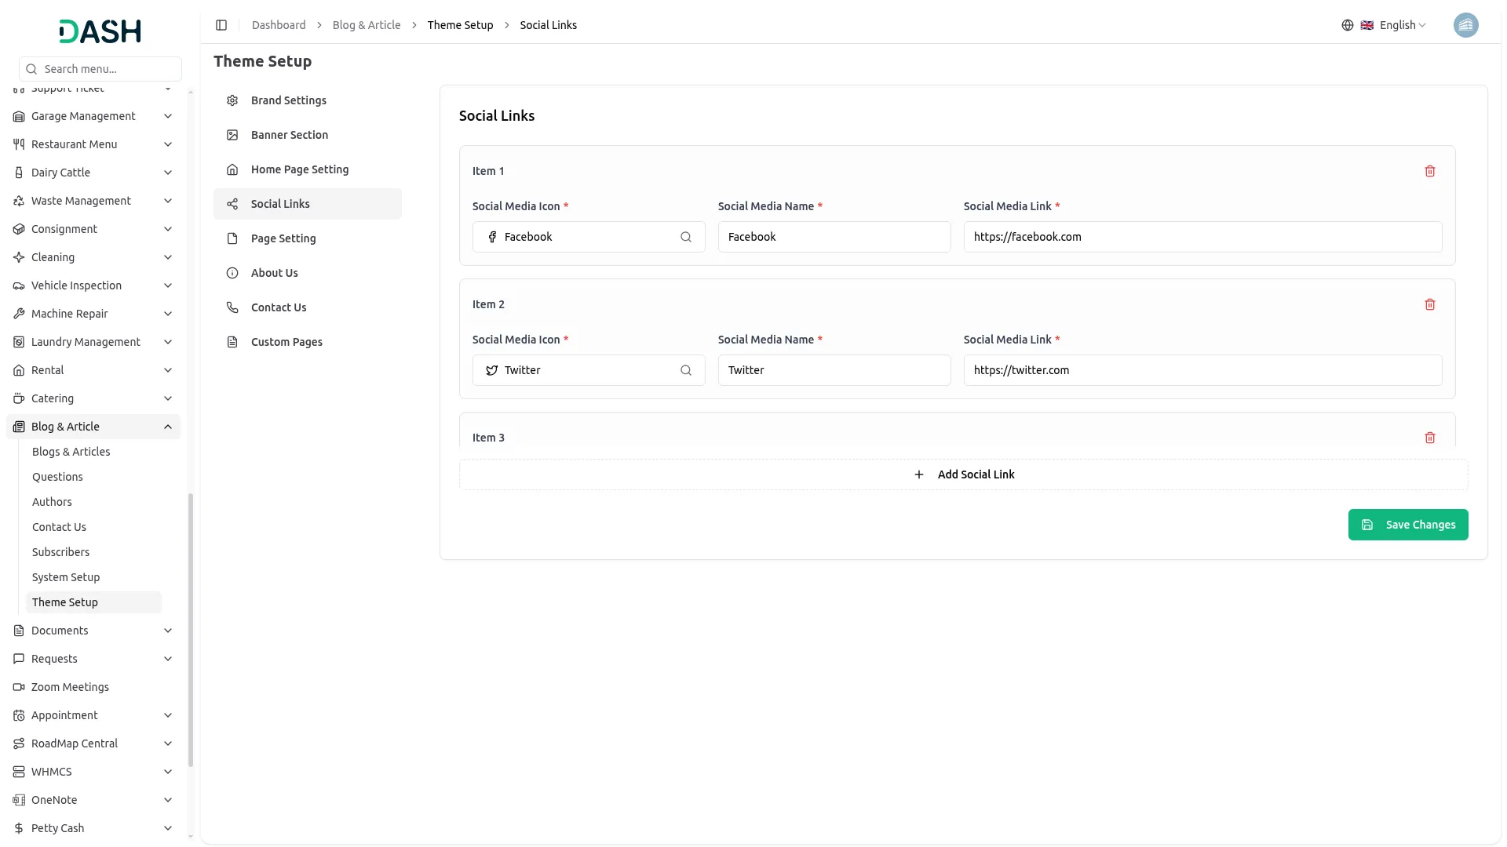This screenshot has height=847, width=1507.
Task: Open Subscribers in sidebar submenu
Action: coord(60,552)
